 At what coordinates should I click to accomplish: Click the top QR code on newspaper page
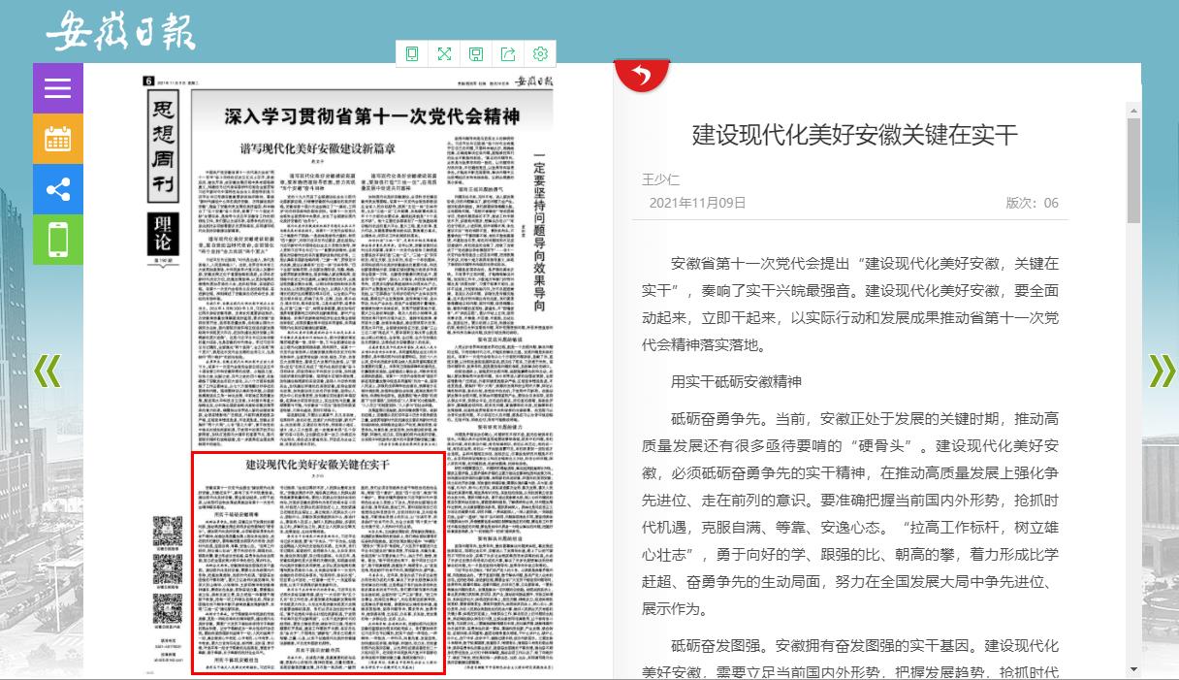point(167,532)
